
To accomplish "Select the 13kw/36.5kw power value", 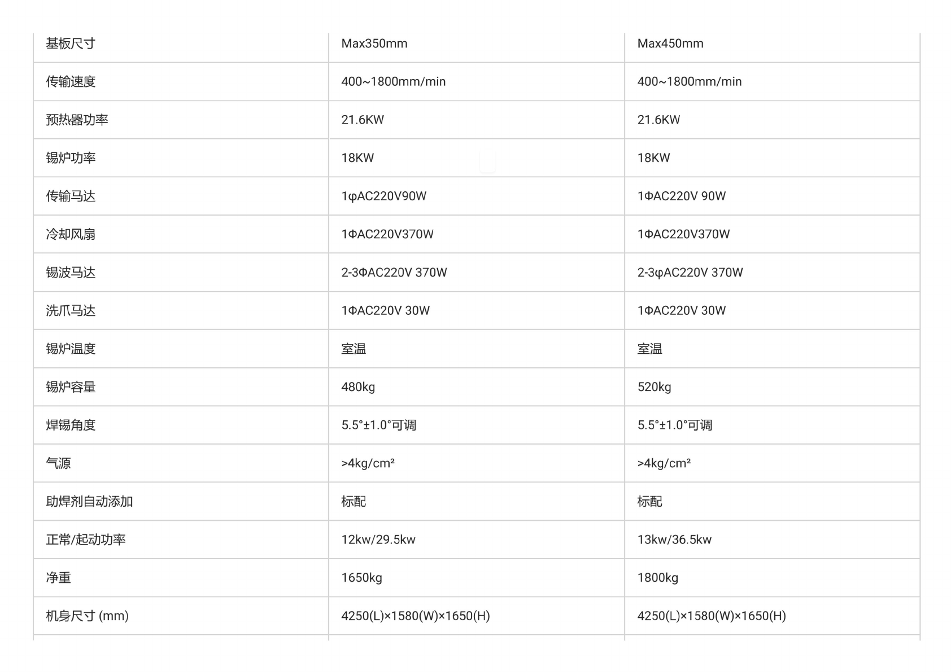I will [674, 540].
